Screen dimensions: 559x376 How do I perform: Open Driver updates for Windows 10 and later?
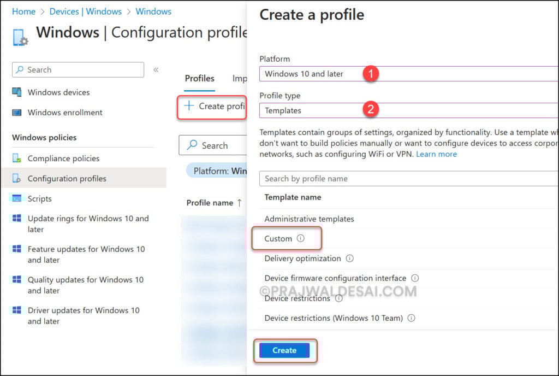(x=84, y=316)
